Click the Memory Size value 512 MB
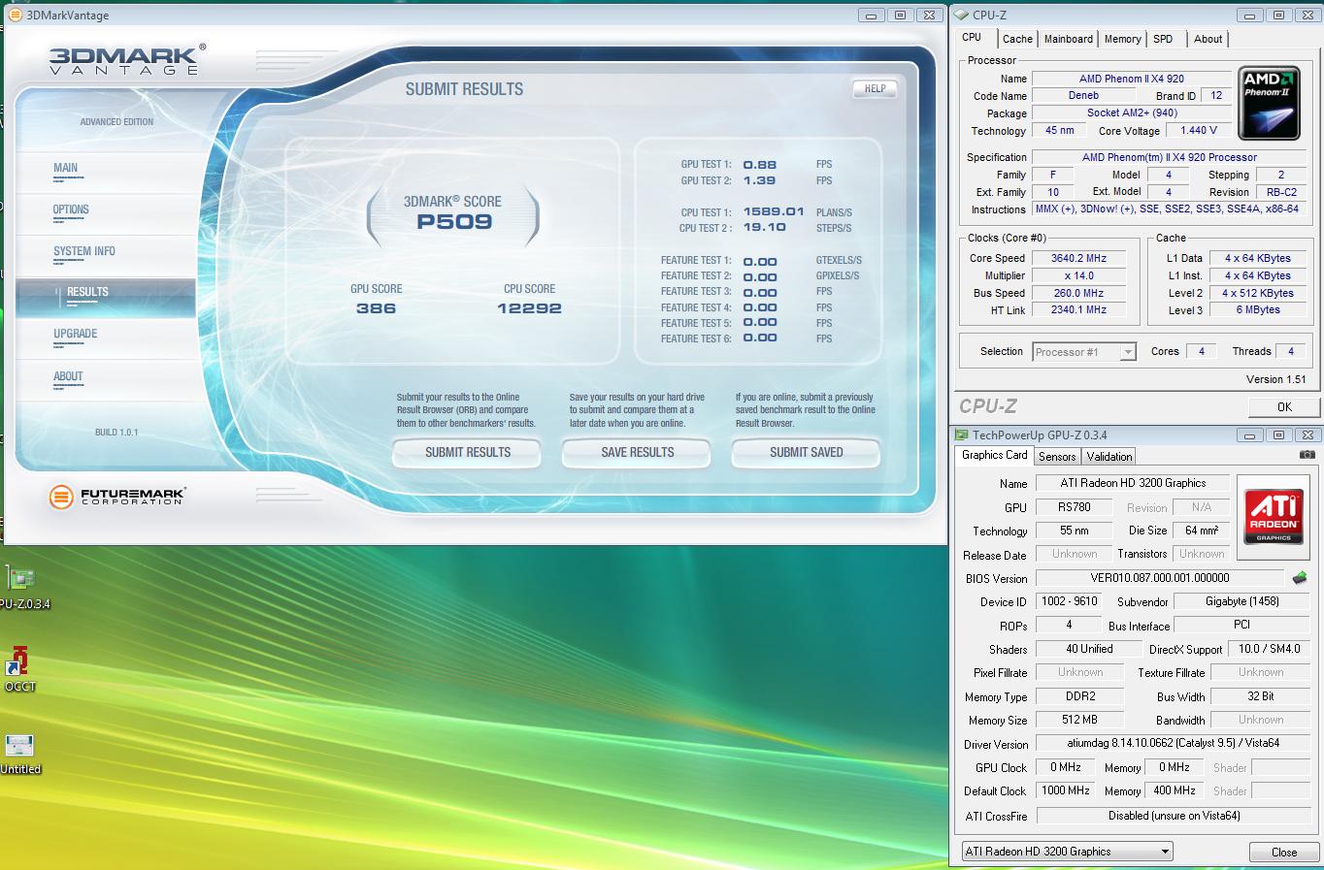 pyautogui.click(x=1078, y=720)
